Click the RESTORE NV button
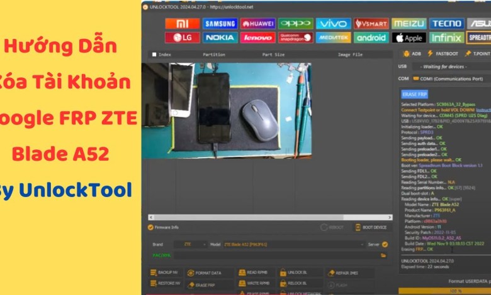The height and width of the screenshot is (295, 491). click(x=166, y=284)
